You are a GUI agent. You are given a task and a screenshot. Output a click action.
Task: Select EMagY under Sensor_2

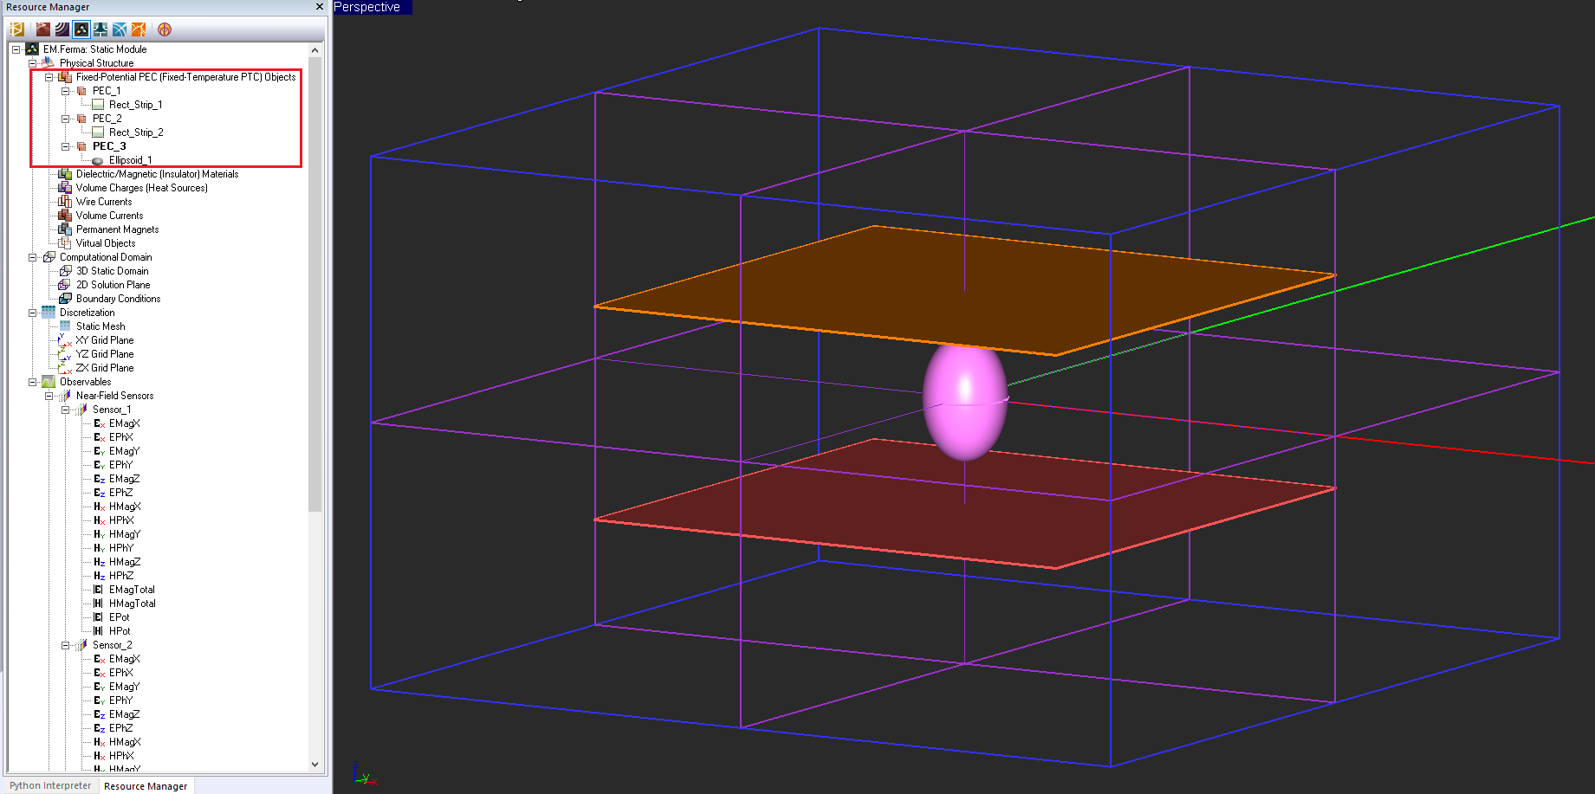click(x=125, y=687)
